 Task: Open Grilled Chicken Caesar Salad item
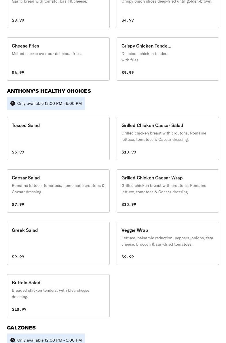pyautogui.click(x=168, y=139)
